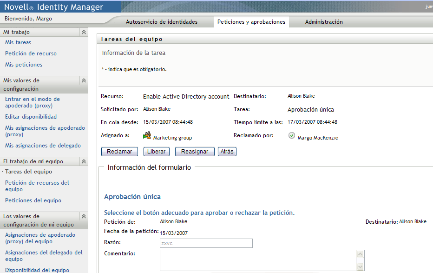
Task: Click the Margo MacKenzie name
Action: click(x=318, y=138)
